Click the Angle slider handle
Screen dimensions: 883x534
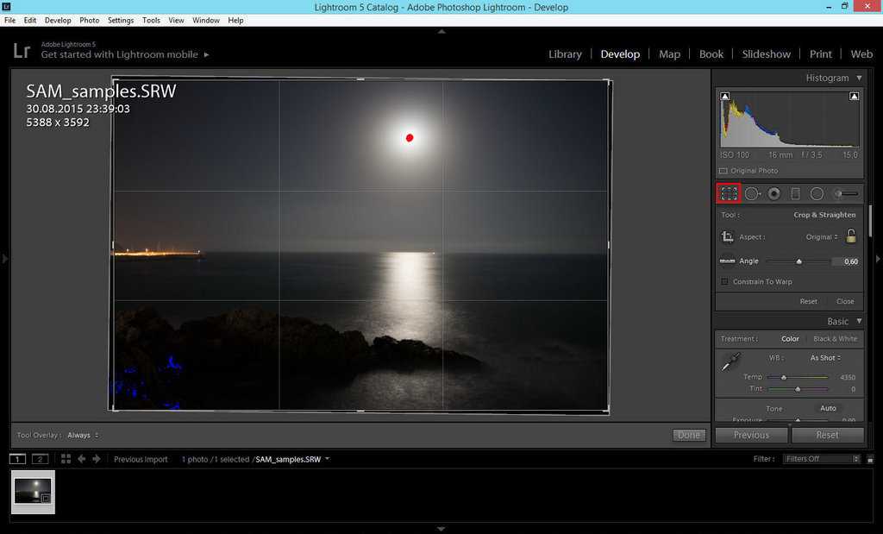click(799, 261)
